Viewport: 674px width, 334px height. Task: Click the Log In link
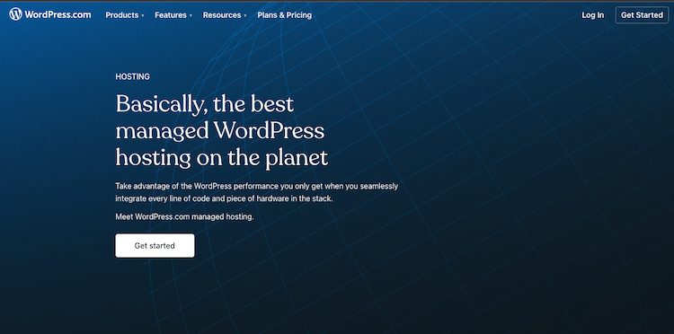(593, 15)
